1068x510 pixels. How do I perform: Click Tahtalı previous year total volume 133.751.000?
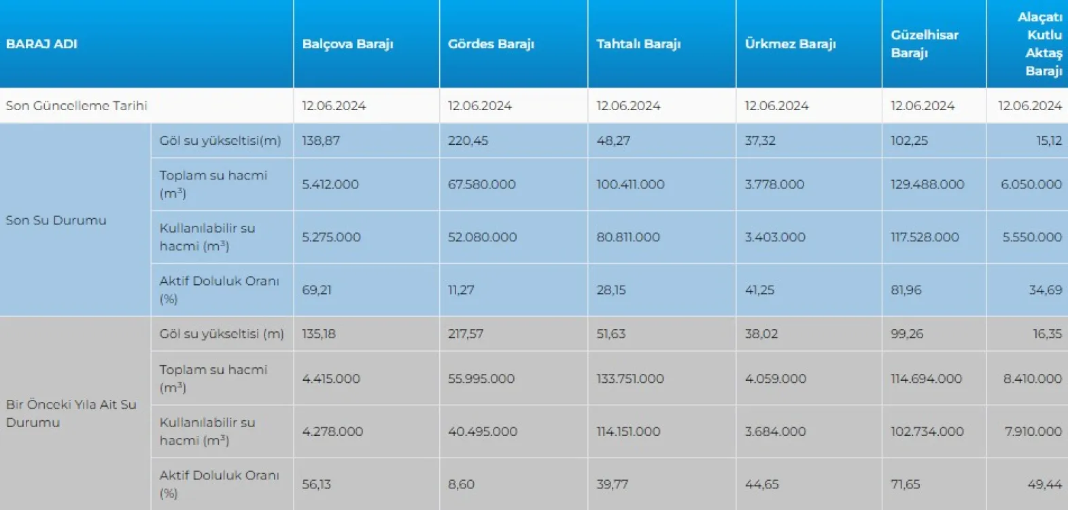[x=630, y=379]
